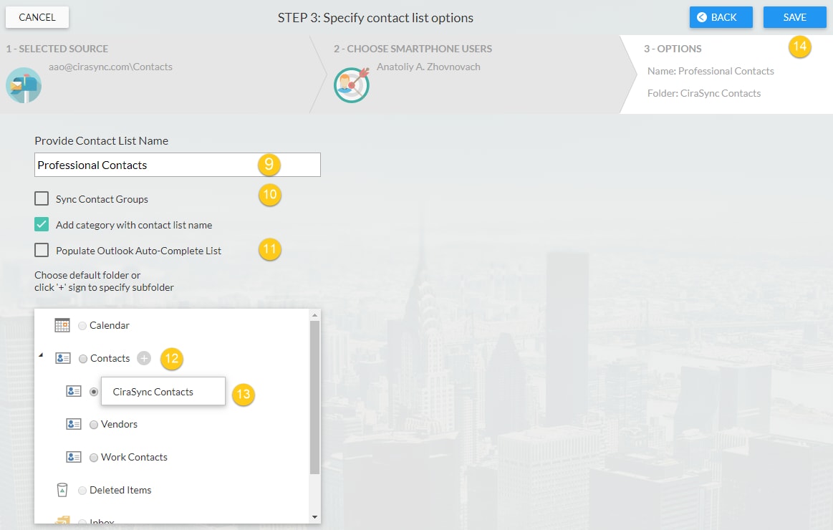Click the aao@cirasync.com\Contacts source text

click(110, 67)
